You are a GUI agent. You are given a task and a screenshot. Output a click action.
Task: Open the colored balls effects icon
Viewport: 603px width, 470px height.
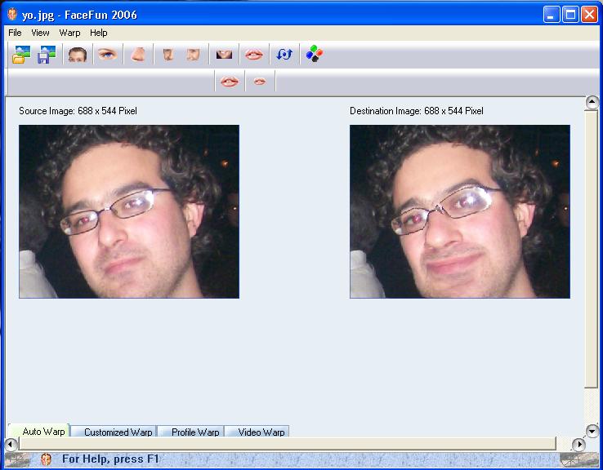tap(315, 54)
